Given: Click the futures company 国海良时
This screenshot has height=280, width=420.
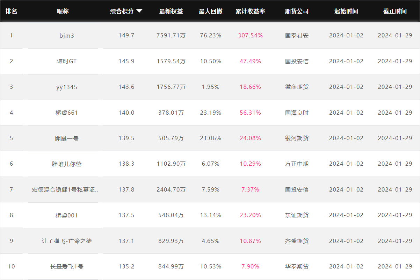Looking at the screenshot, I should (x=297, y=113).
